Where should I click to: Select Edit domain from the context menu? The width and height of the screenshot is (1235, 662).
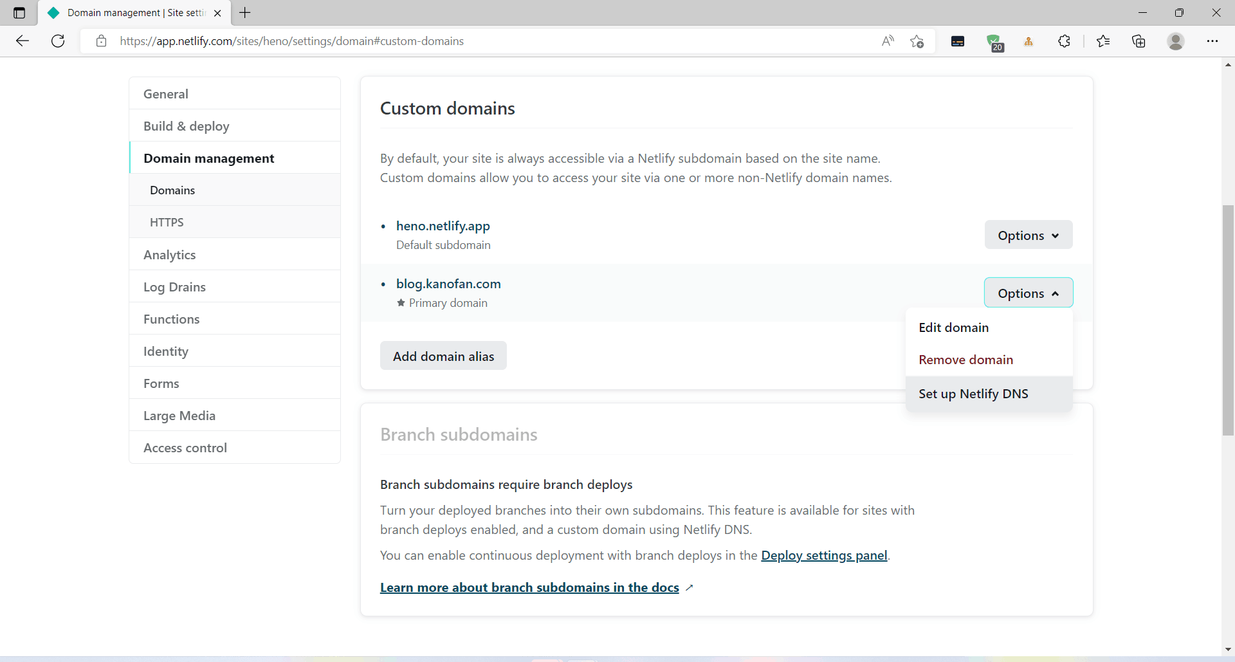click(x=954, y=327)
